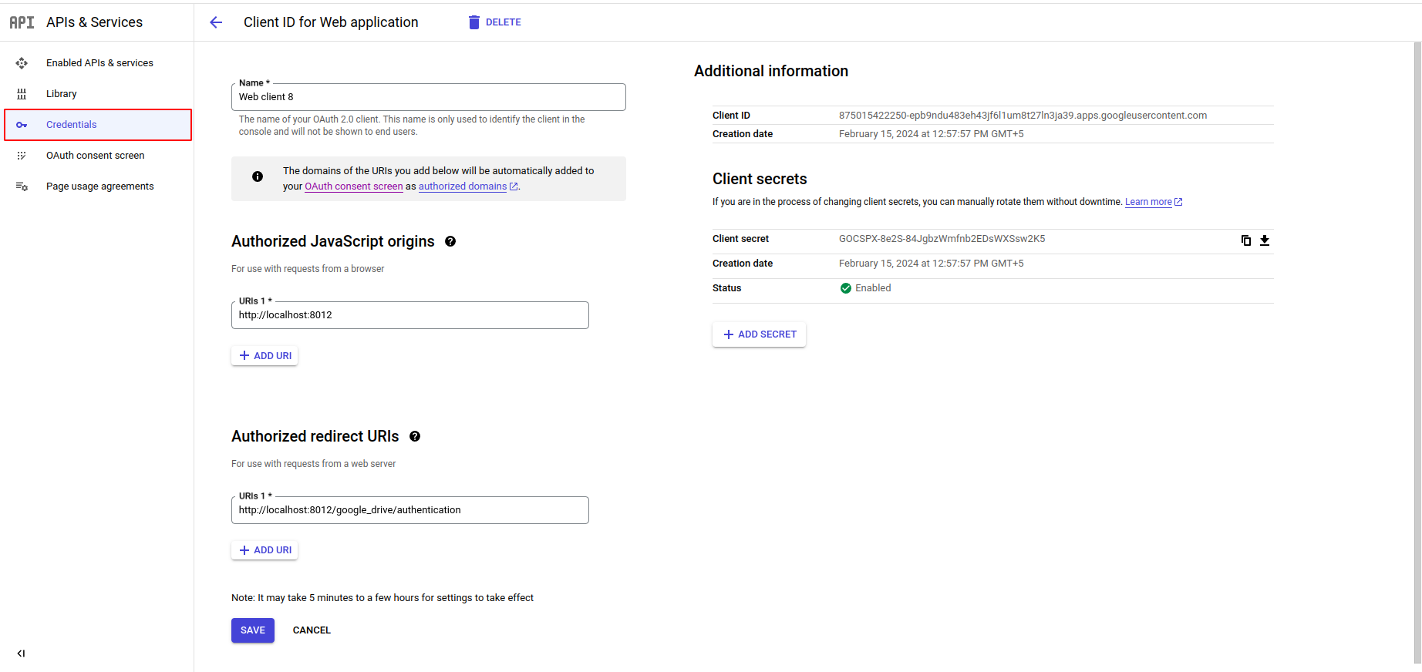Save the client configuration
The width and height of the screenshot is (1422, 672).
pyautogui.click(x=253, y=630)
